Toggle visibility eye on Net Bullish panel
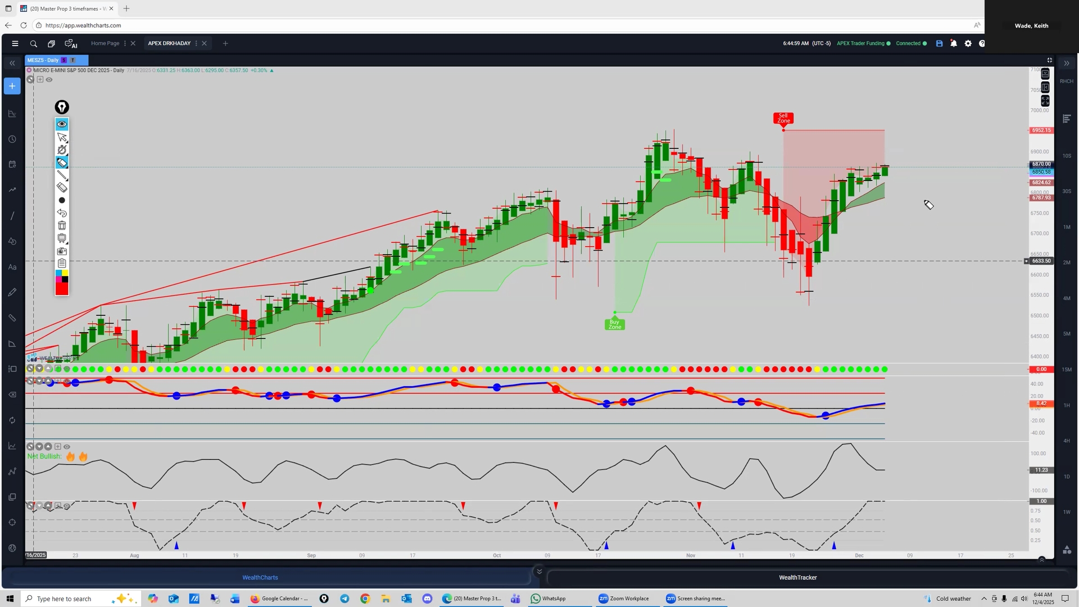Image resolution: width=1079 pixels, height=607 pixels. 67,447
